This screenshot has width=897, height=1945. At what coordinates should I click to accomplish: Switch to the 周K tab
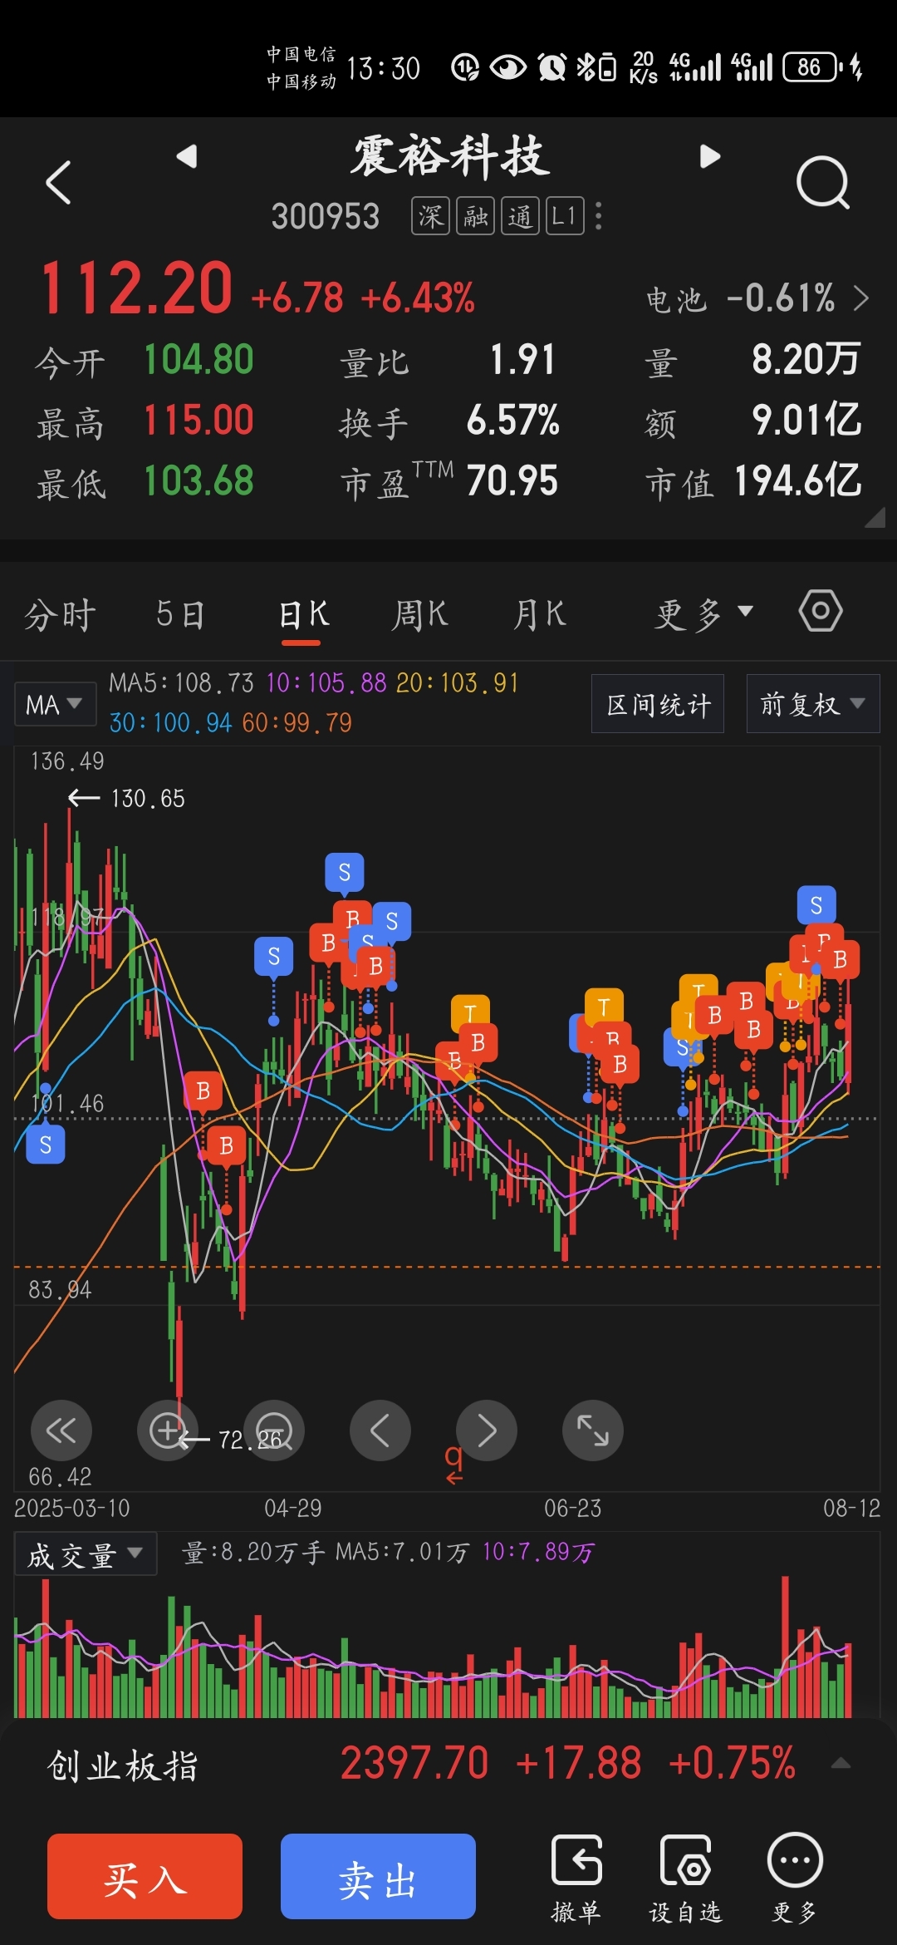(420, 615)
